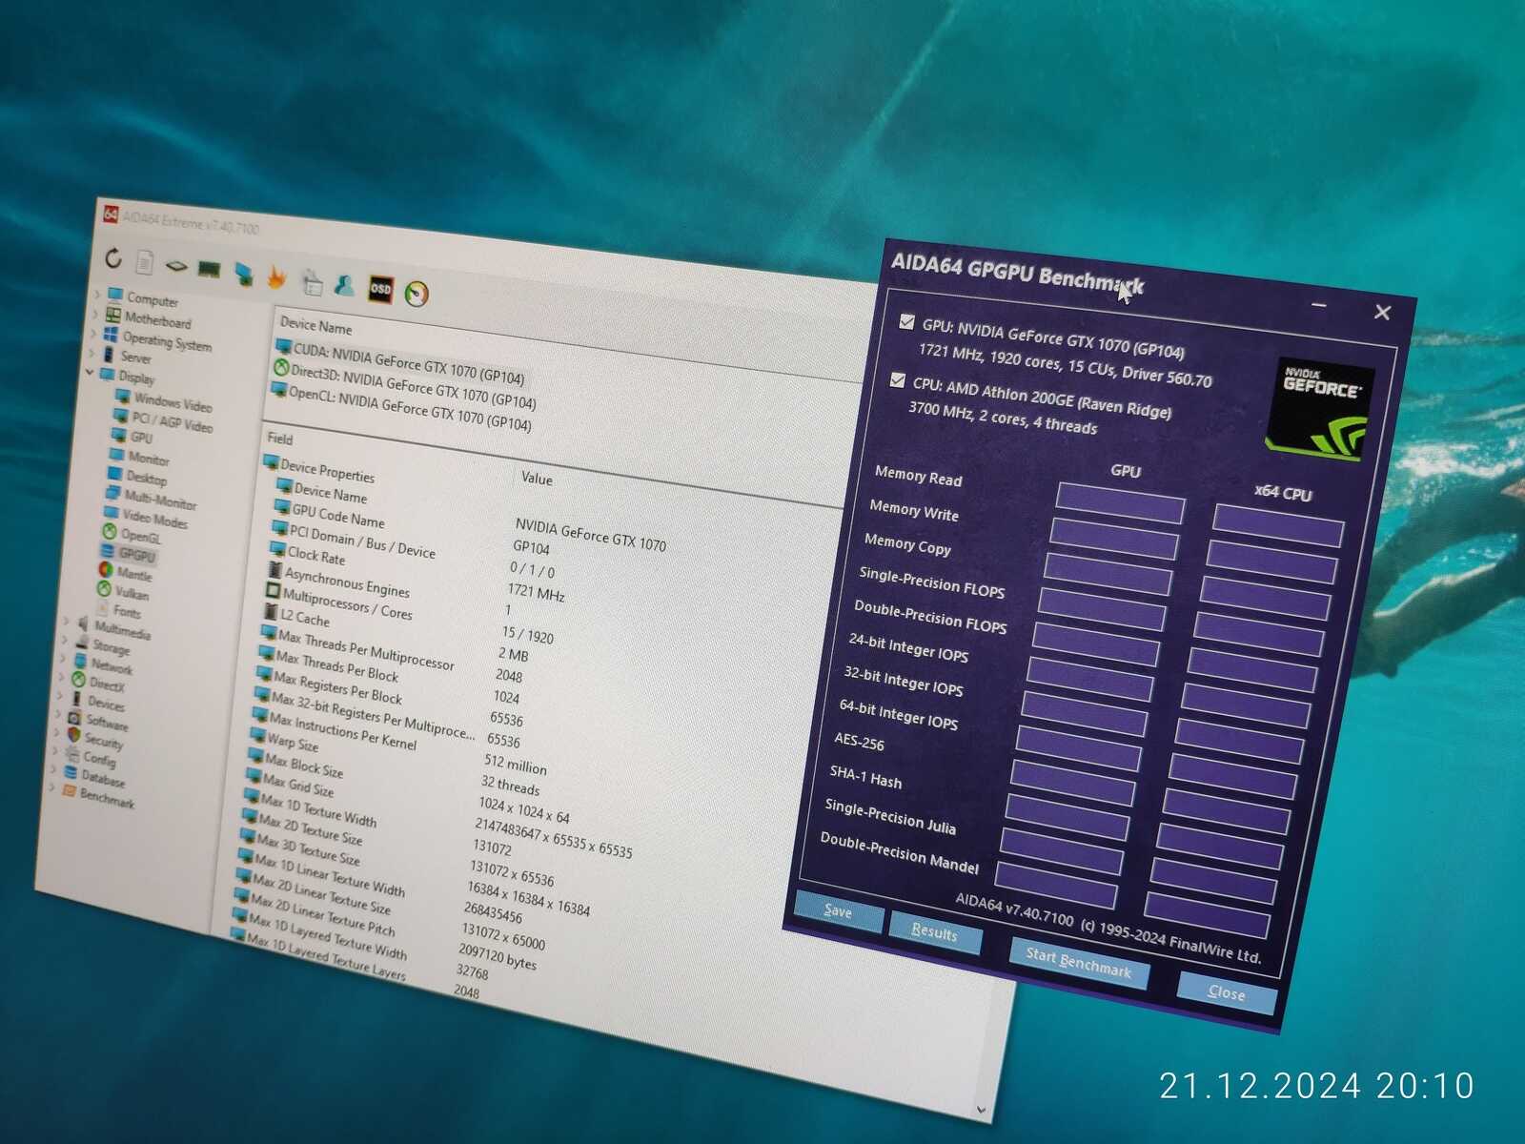Collapse the Display tree node chevron
The width and height of the screenshot is (1525, 1144).
[x=90, y=373]
